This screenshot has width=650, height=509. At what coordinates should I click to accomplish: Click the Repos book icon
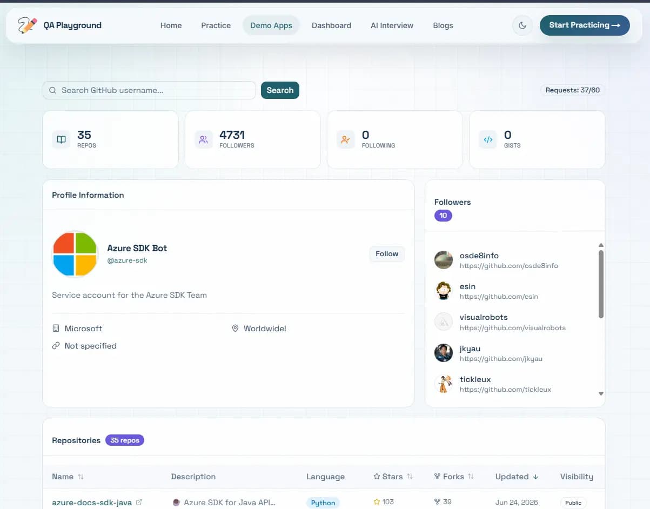click(x=62, y=139)
